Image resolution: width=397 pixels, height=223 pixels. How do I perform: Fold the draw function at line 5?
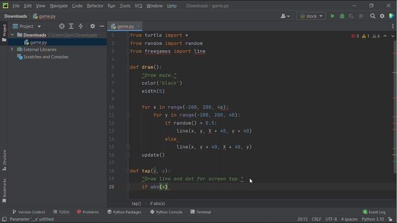click(x=128, y=68)
